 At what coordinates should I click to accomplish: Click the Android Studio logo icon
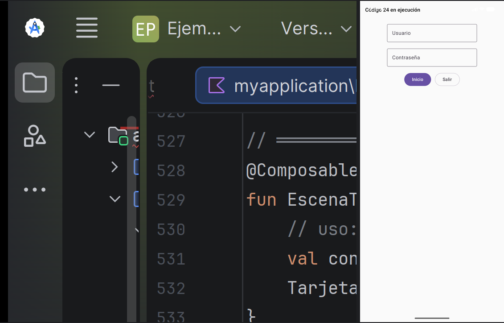tap(35, 28)
